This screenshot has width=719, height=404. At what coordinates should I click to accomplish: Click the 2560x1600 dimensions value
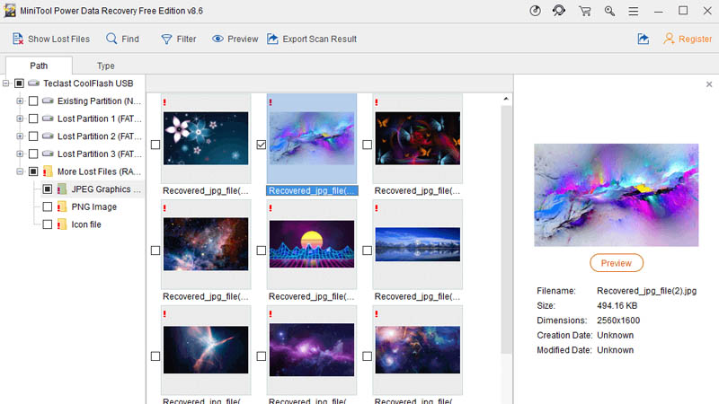click(618, 321)
